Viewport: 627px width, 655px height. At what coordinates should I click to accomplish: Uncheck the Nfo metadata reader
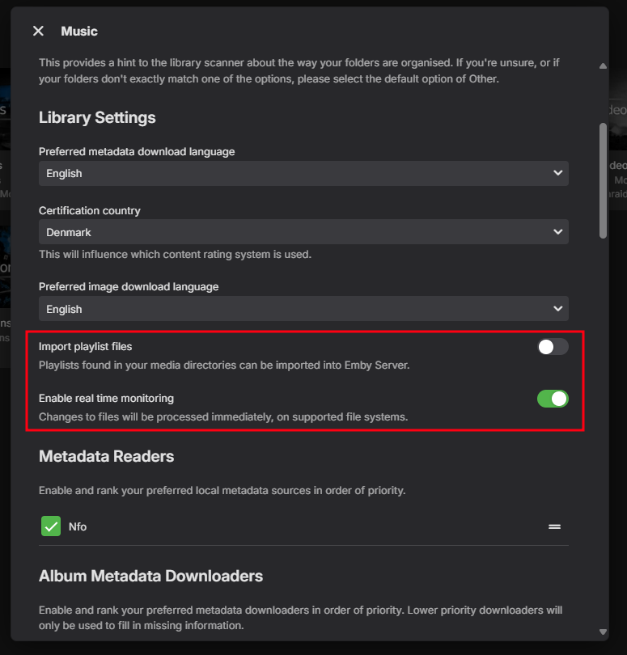point(51,526)
